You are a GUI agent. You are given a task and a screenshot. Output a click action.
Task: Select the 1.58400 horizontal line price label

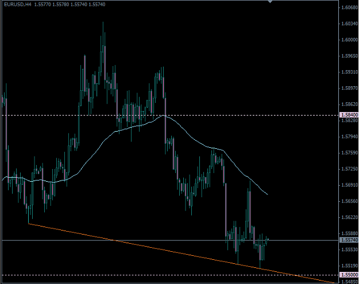pos(349,114)
